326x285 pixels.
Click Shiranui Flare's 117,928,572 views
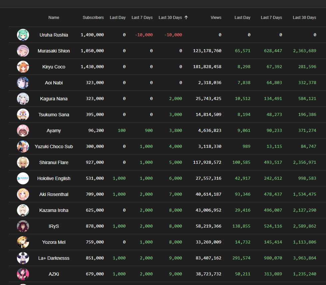pos(207,162)
